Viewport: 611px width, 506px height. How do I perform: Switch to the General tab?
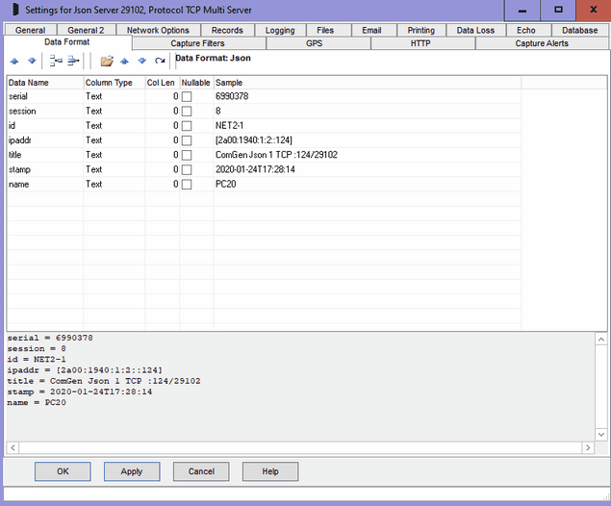[x=31, y=31]
